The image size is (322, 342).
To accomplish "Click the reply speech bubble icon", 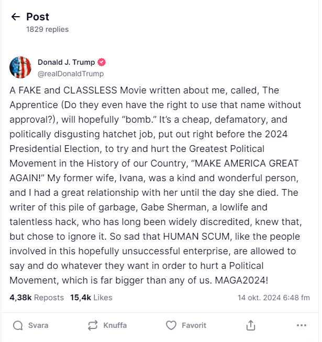I will 18,325.
